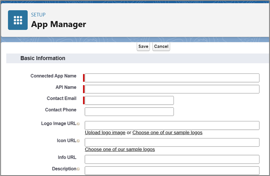
Task: Click the App Manager grid icon
Action: click(x=18, y=20)
